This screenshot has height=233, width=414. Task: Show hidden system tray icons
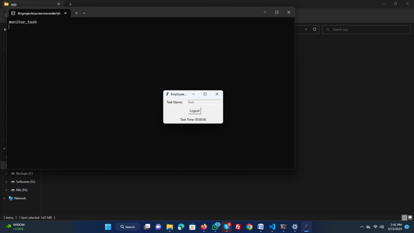point(362,227)
